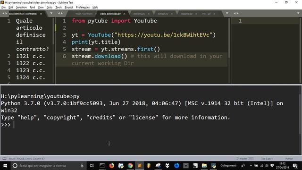Click 'stream.download()' on line 6

pyautogui.click(x=100, y=56)
